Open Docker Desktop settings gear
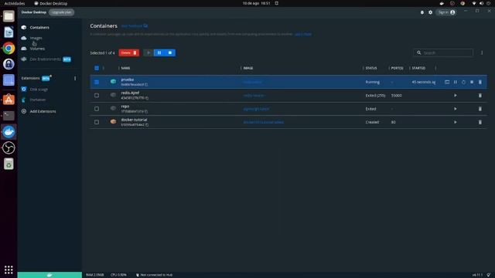Viewport: 495px width, 278px height. 430,12
